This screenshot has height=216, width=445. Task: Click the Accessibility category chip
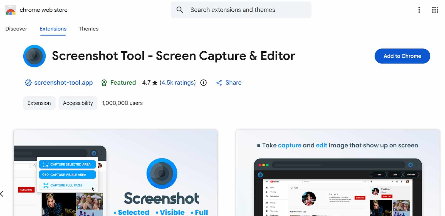[78, 103]
